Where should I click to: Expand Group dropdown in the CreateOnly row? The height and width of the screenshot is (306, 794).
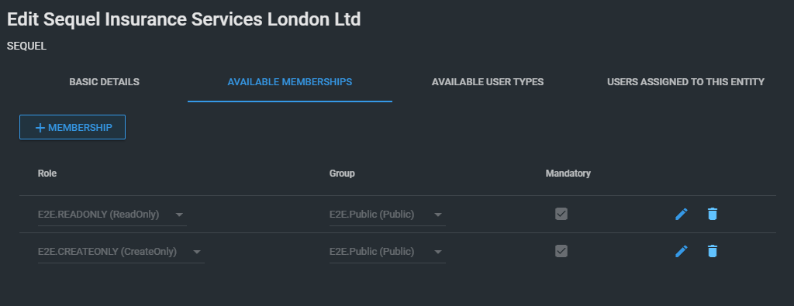tap(438, 252)
